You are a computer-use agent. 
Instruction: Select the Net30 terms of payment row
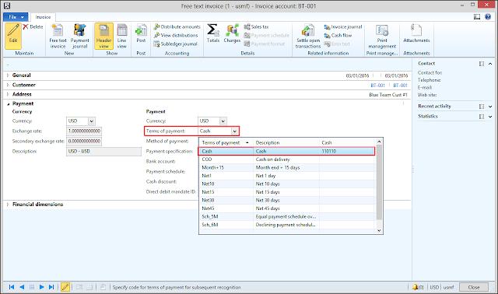(286, 201)
